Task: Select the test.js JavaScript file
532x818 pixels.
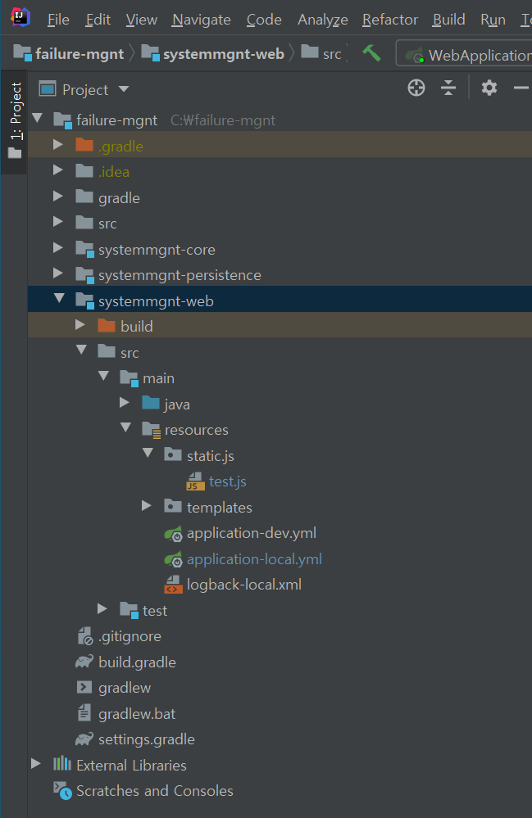Action: [x=228, y=481]
